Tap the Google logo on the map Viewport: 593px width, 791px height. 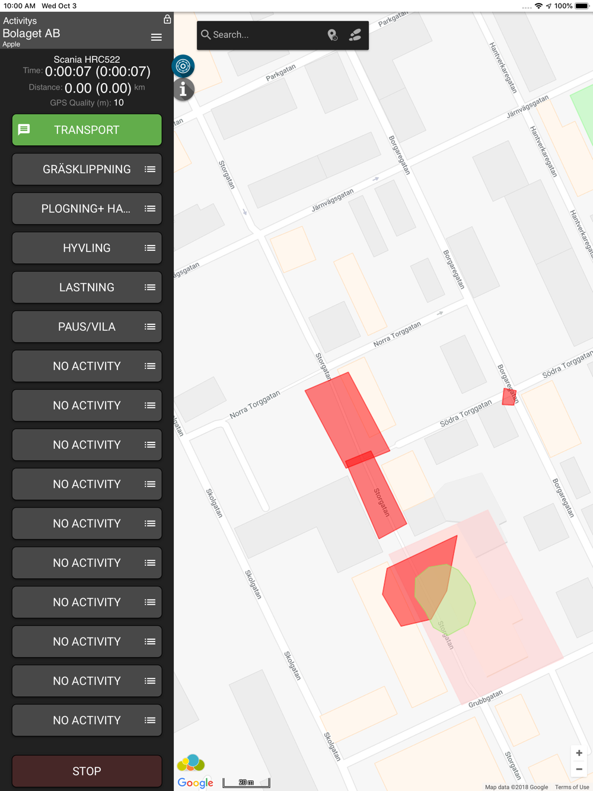[195, 783]
